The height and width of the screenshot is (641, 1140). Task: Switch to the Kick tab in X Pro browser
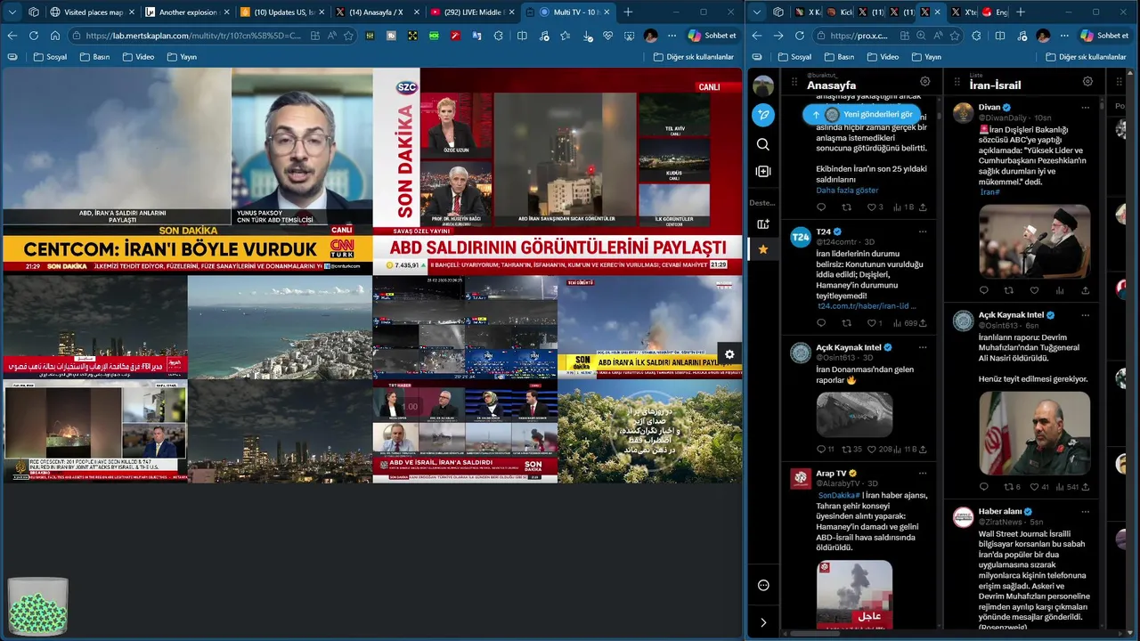(x=838, y=12)
